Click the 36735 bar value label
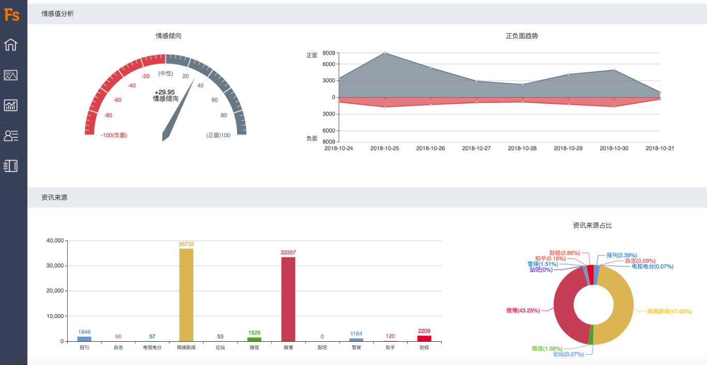The height and width of the screenshot is (365, 707). (186, 244)
